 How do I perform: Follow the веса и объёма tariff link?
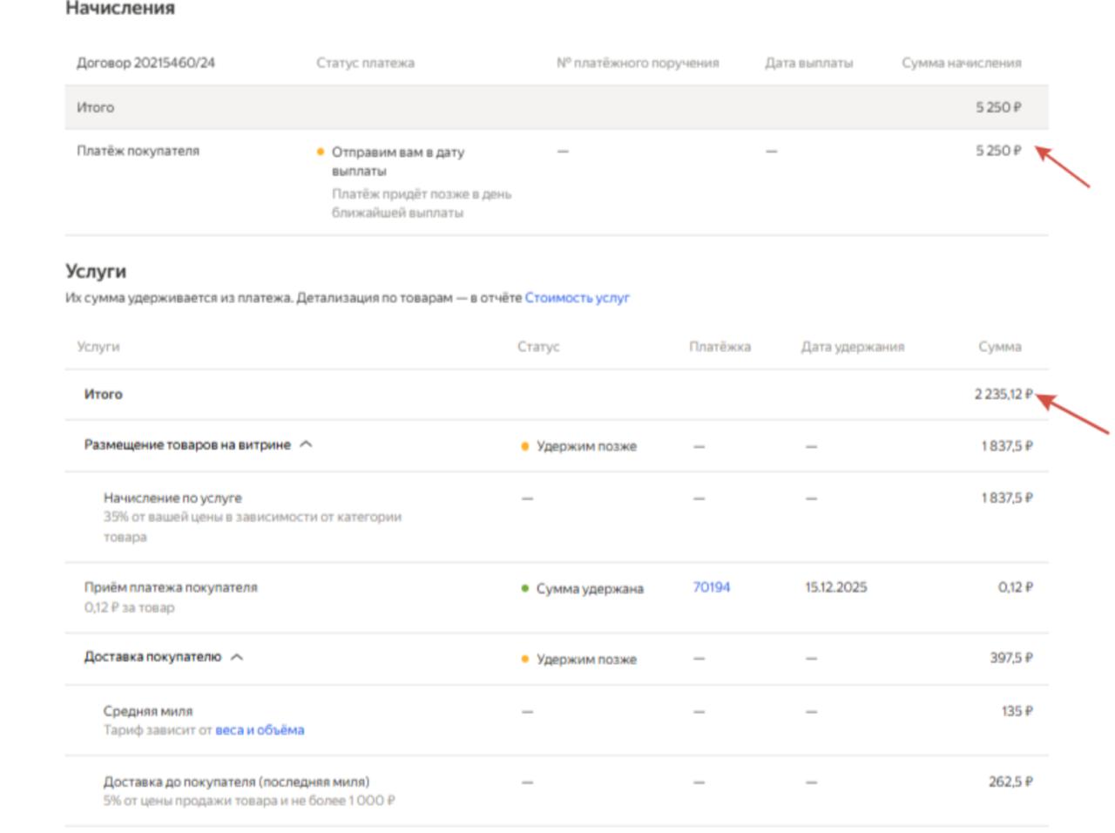tap(260, 730)
